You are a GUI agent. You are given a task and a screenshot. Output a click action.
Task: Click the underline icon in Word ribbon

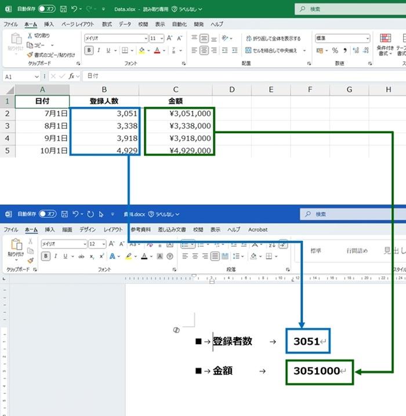(x=65, y=256)
